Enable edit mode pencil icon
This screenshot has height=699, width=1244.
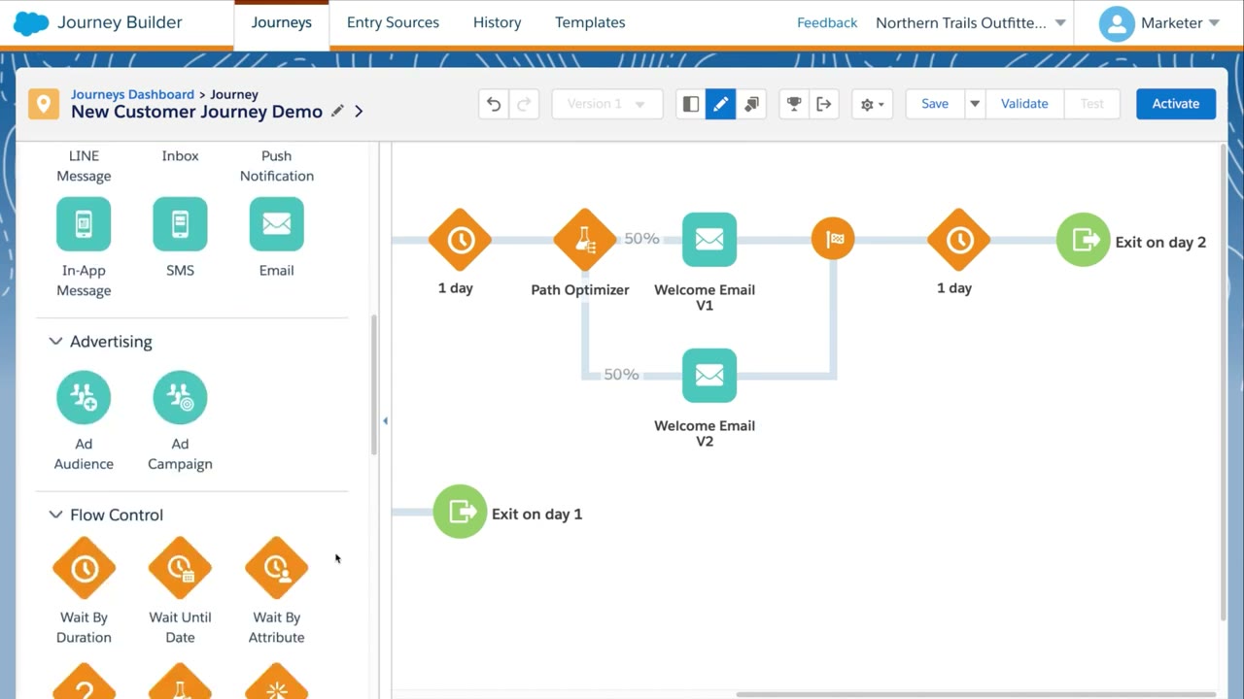[x=721, y=104]
